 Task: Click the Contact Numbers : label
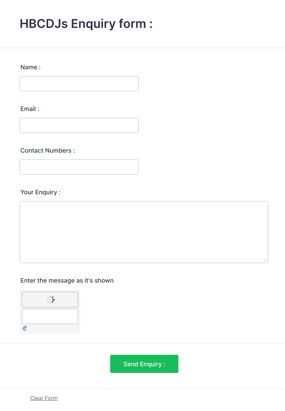[47, 150]
